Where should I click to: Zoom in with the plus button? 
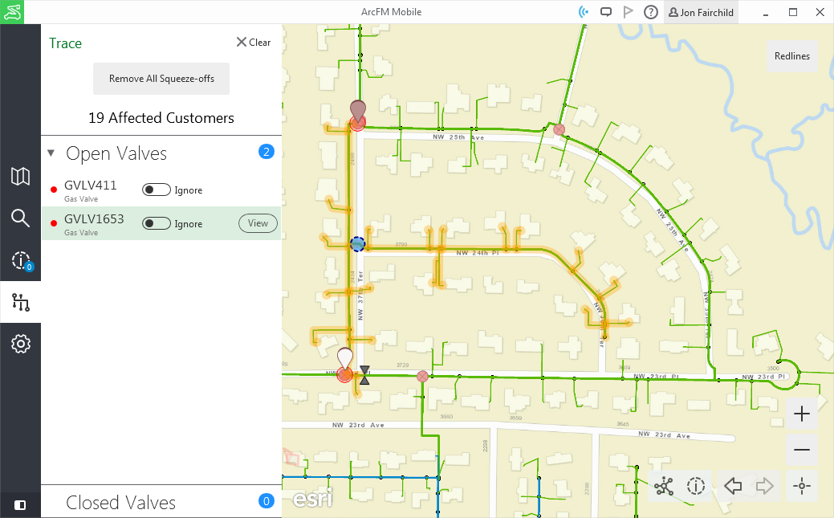[x=802, y=414]
